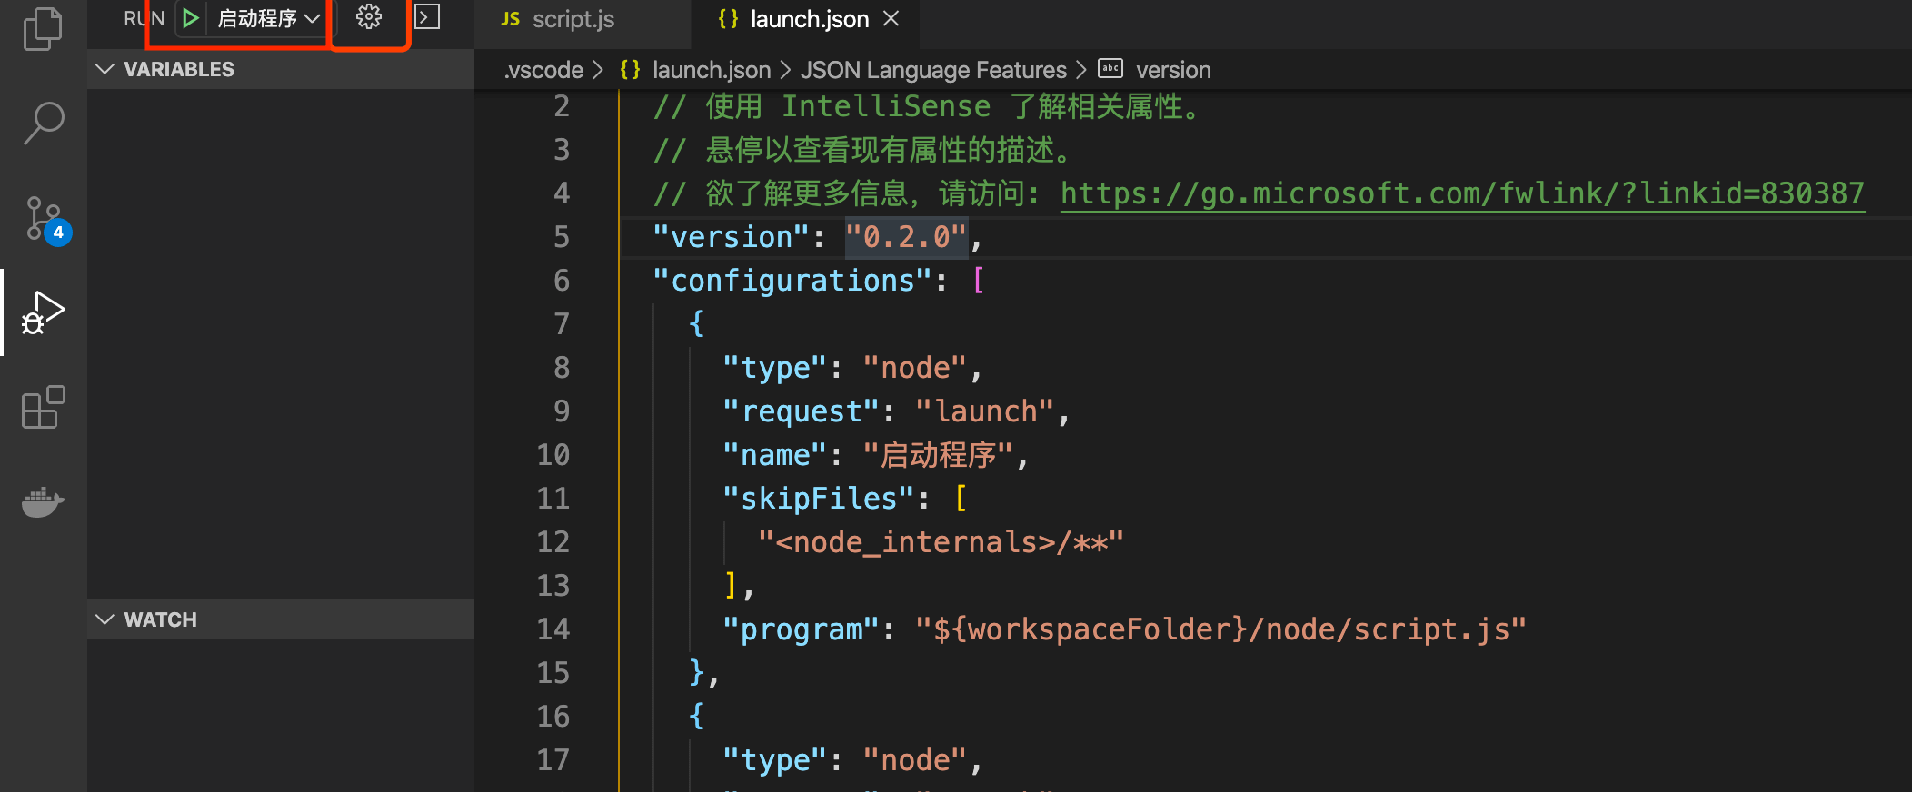Image resolution: width=1912 pixels, height=792 pixels.
Task: Click the .vscode breadcrumb
Action: (543, 70)
